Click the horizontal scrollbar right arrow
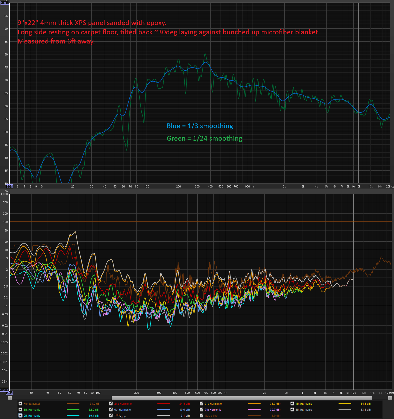 (x=390, y=398)
